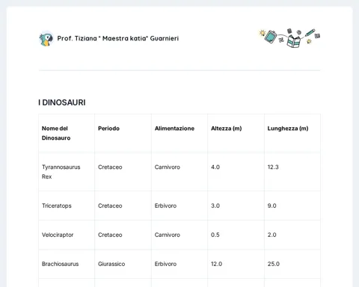Click the length value '25.0'
The image size is (359, 287).
(x=274, y=264)
